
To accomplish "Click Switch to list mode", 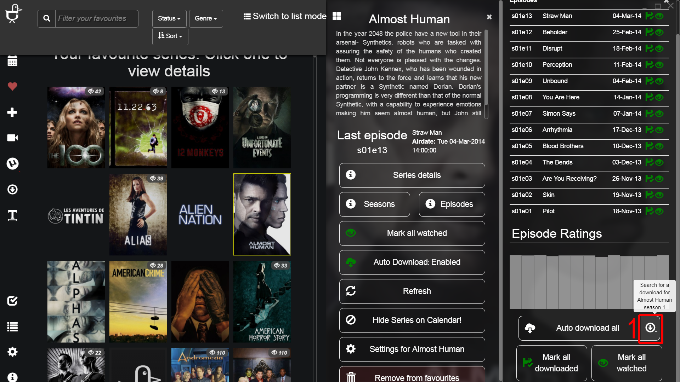I will point(285,16).
